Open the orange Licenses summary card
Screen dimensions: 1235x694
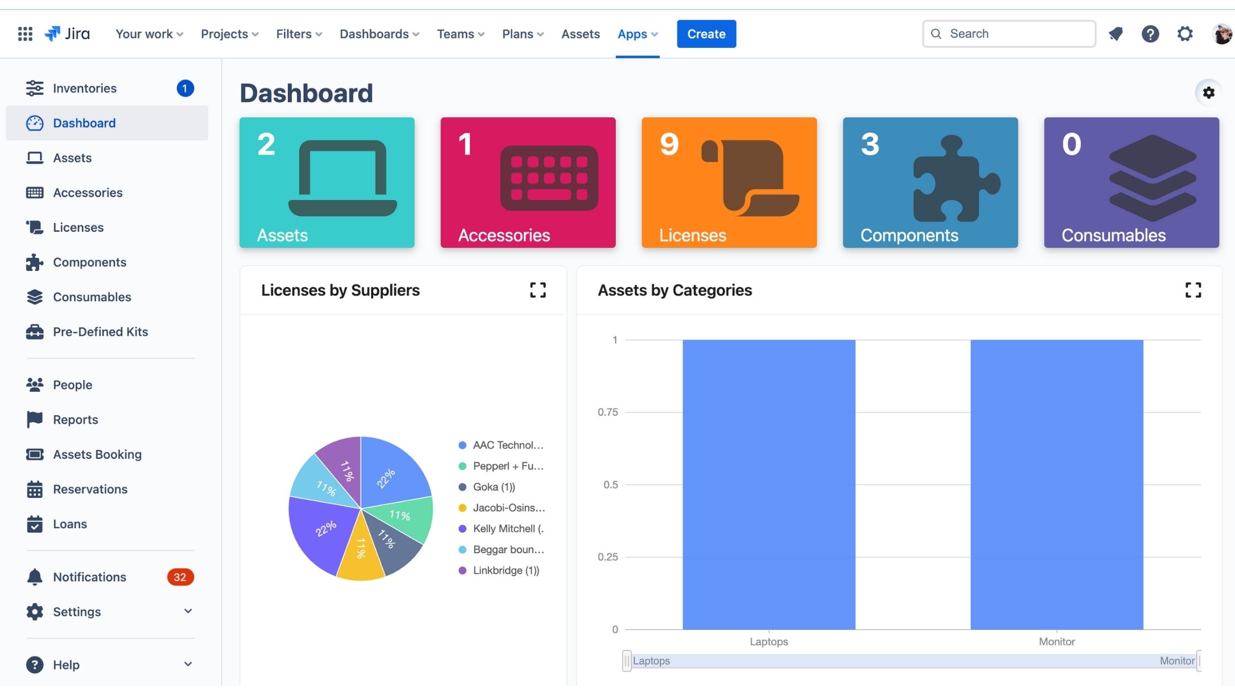(x=729, y=182)
